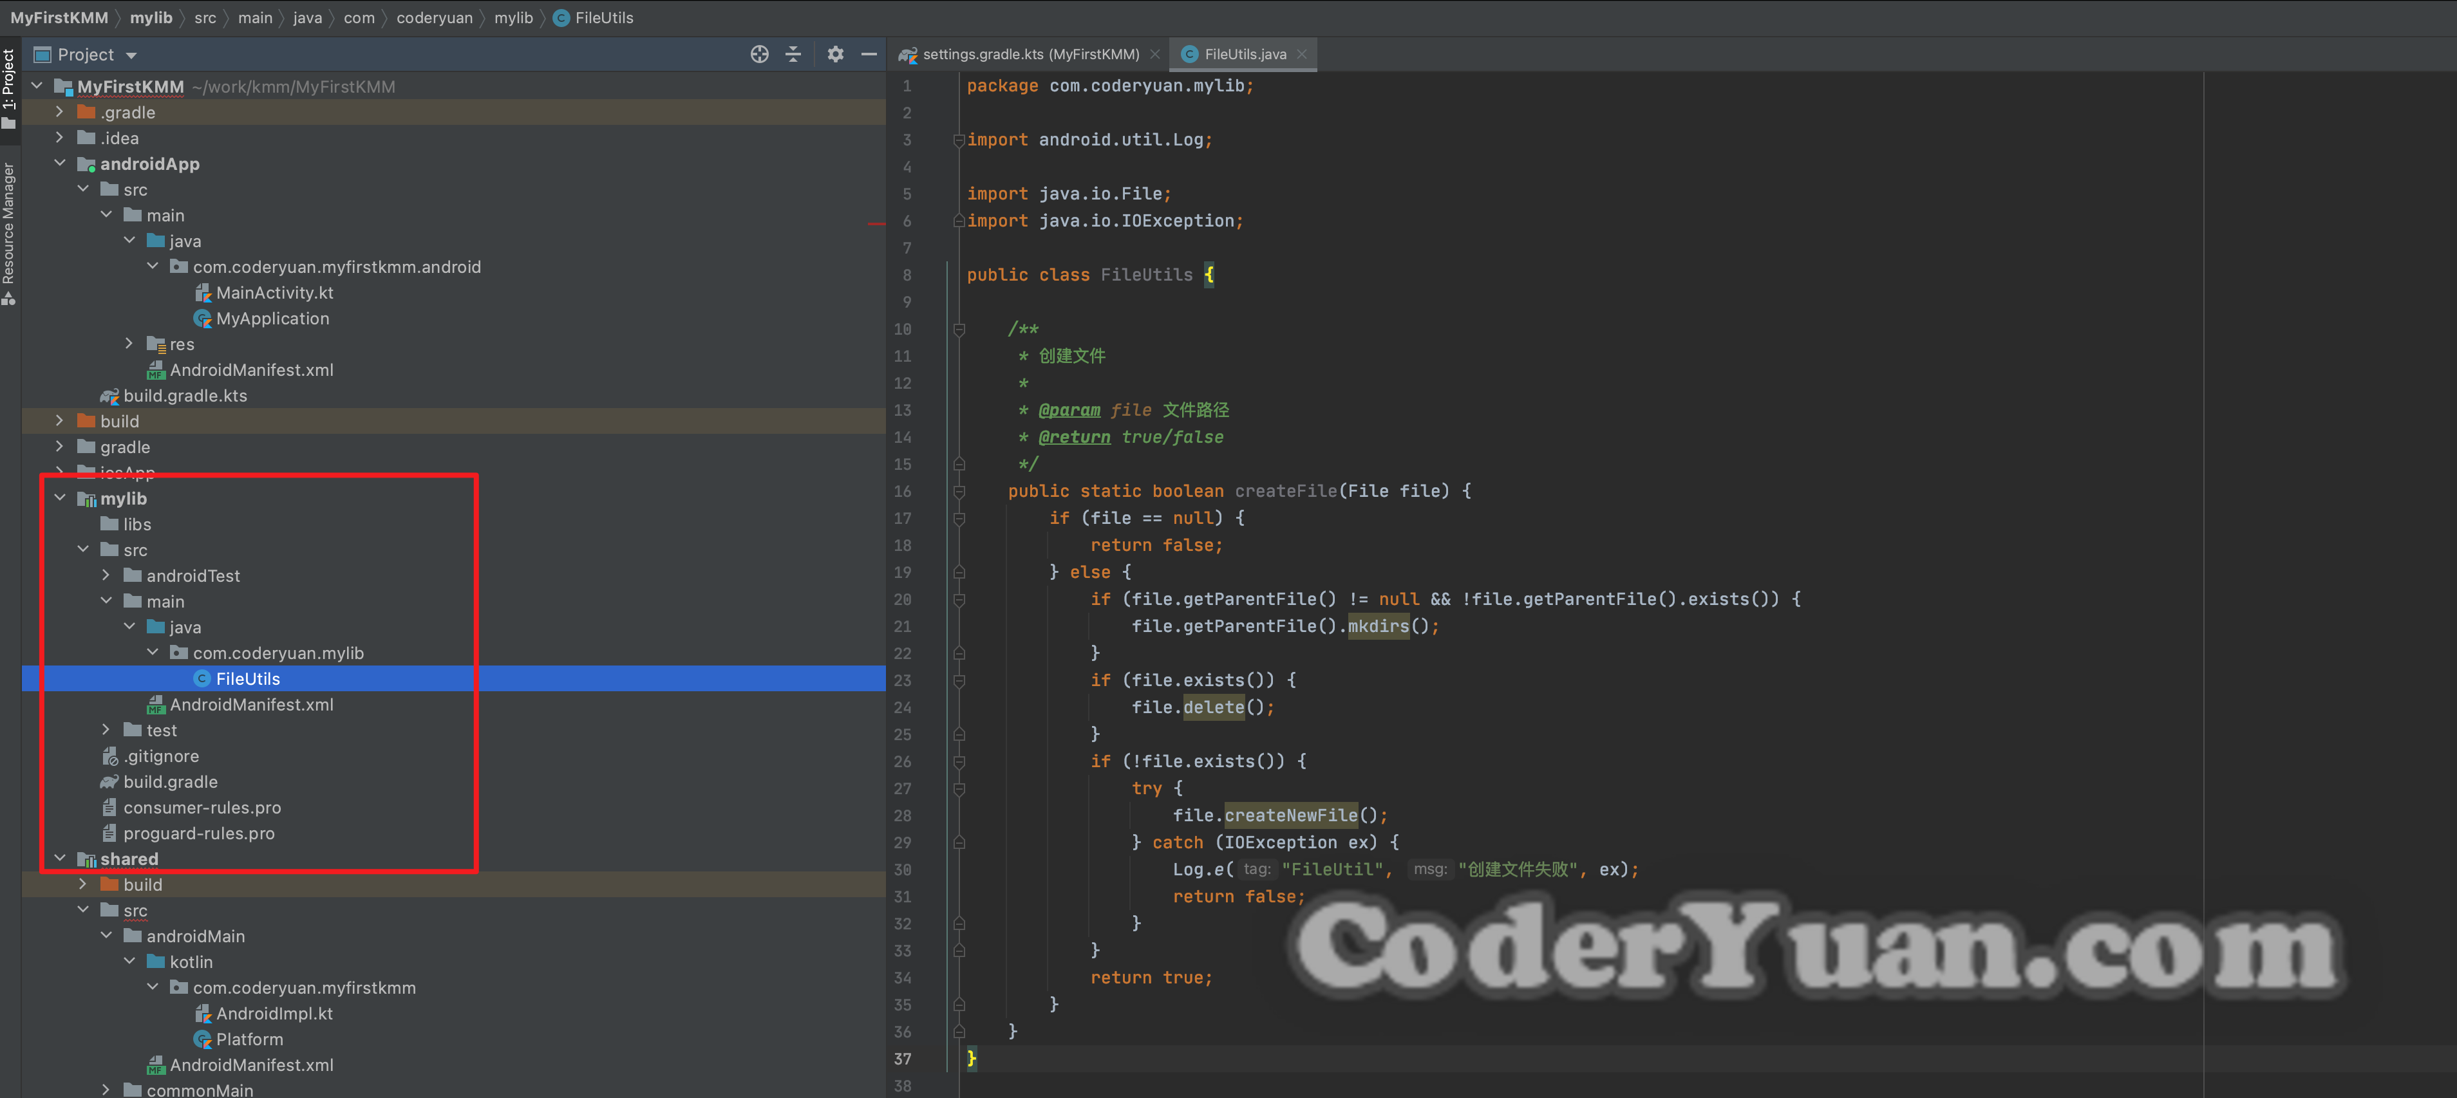
Task: Collapse the mylib module node
Action: click(x=59, y=498)
